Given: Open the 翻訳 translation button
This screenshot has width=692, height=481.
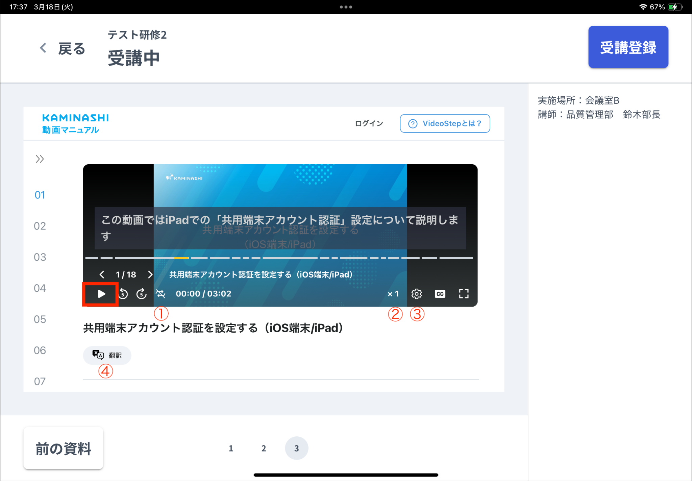Looking at the screenshot, I should tap(107, 355).
